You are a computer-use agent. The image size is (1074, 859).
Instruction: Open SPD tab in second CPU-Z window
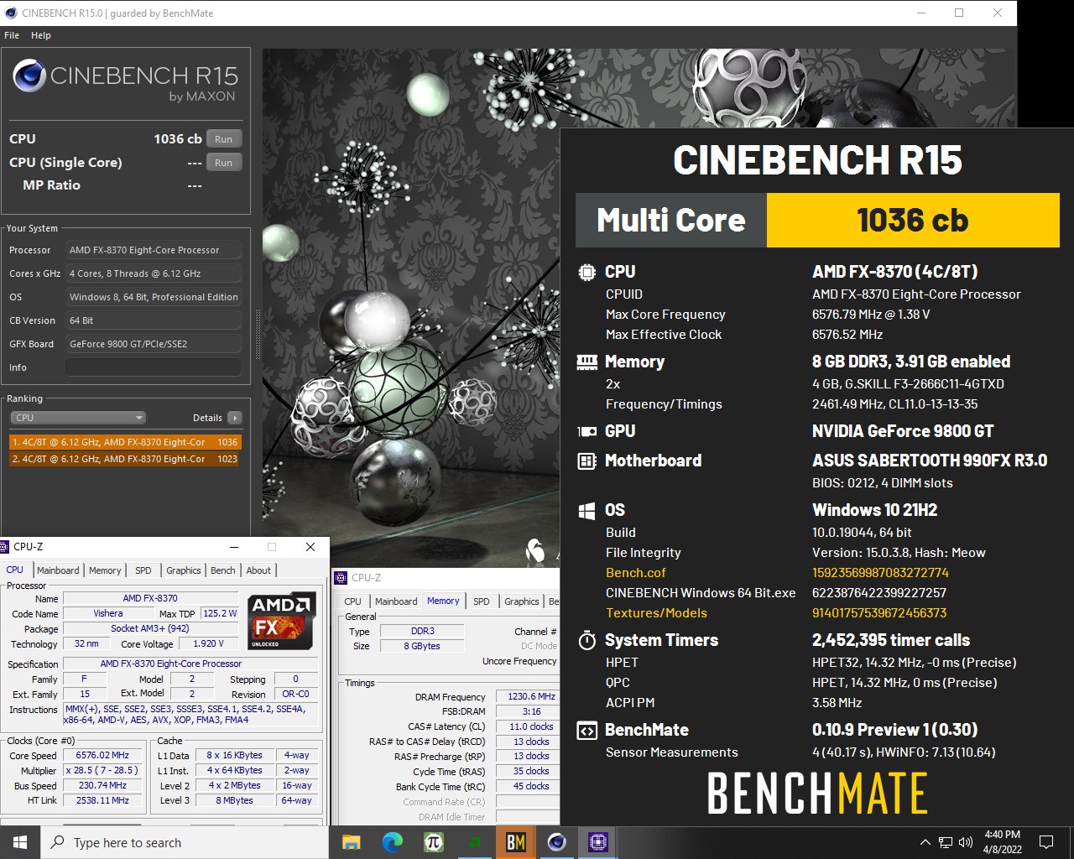pyautogui.click(x=482, y=601)
